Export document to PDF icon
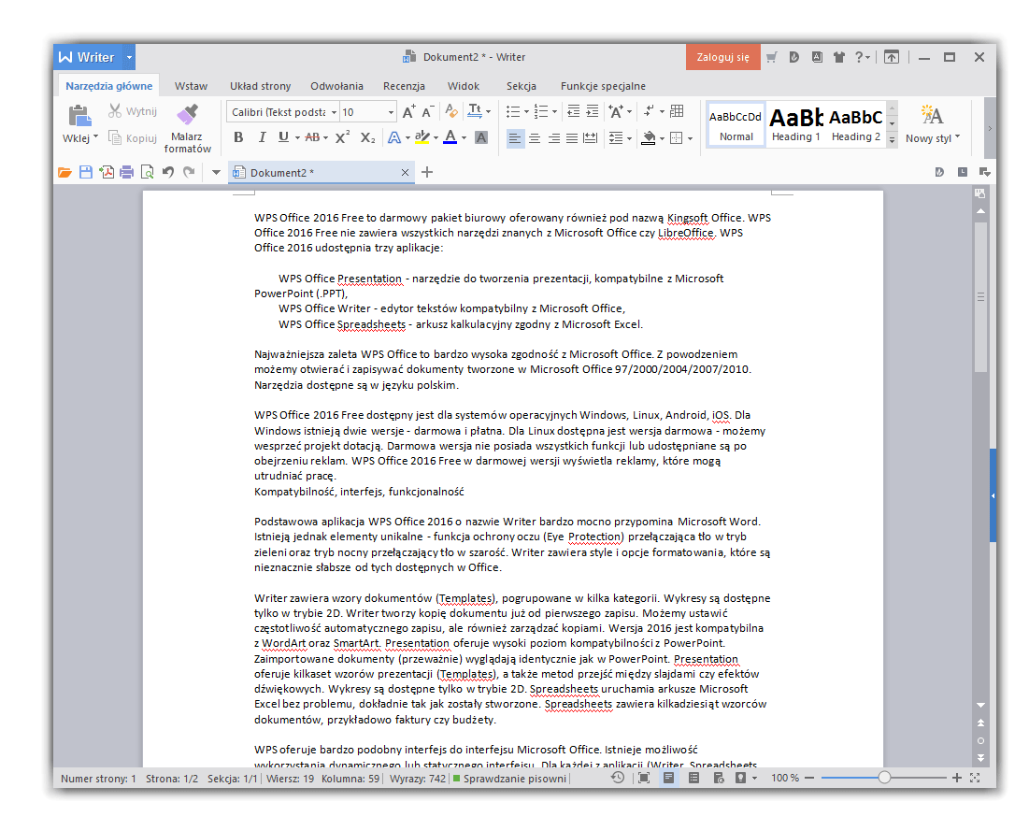The width and height of the screenshot is (1029, 816). click(x=107, y=172)
